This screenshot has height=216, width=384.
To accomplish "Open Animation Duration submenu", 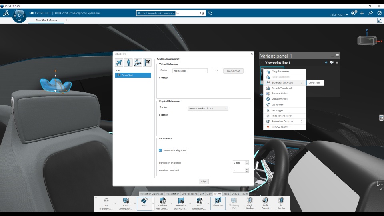I will click(284, 121).
